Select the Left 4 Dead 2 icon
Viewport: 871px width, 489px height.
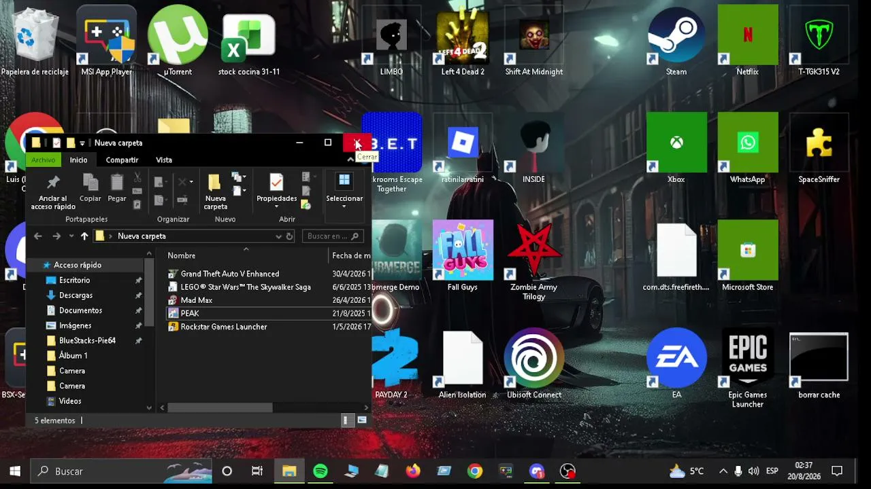(463, 41)
